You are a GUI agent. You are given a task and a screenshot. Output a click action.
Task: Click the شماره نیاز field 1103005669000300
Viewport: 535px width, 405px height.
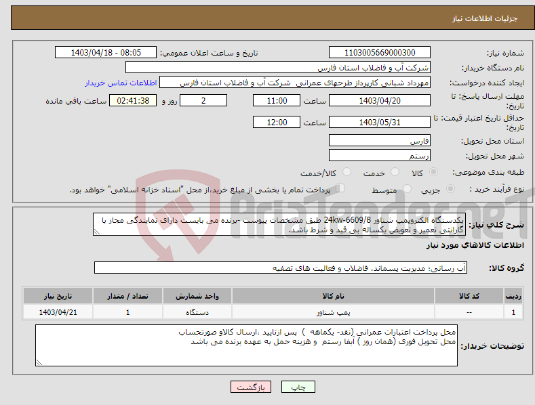pyautogui.click(x=380, y=53)
